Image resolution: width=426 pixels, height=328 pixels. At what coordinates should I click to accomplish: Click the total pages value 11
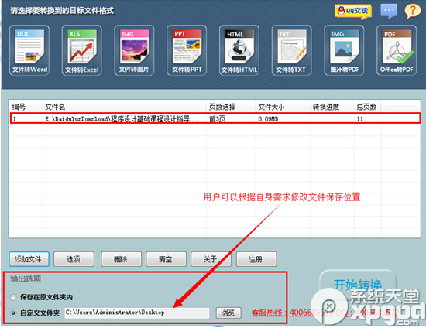tap(359, 119)
